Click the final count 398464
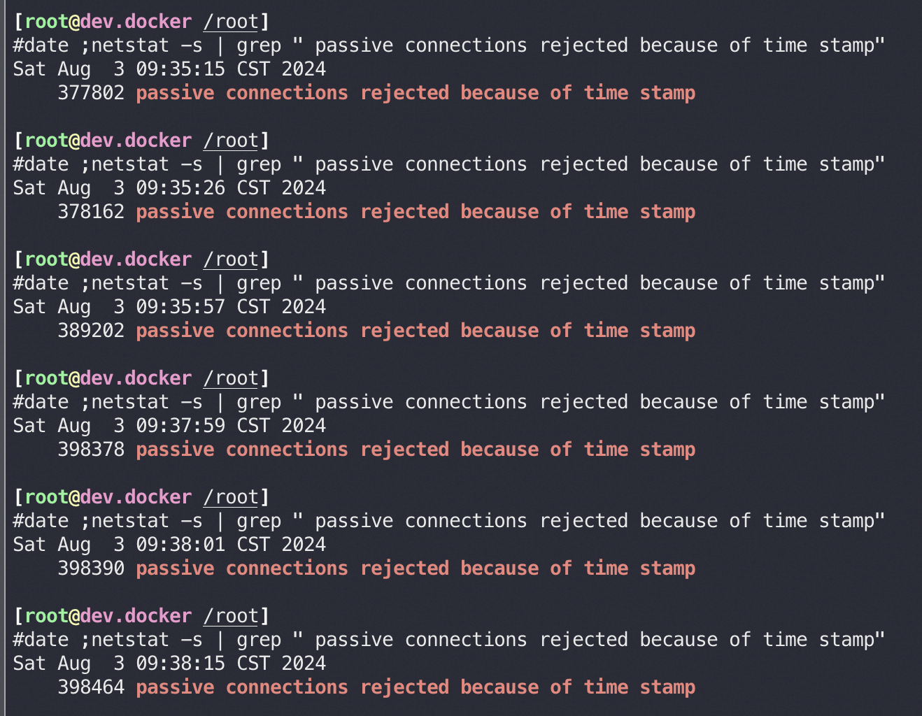The width and height of the screenshot is (922, 716). pos(91,687)
